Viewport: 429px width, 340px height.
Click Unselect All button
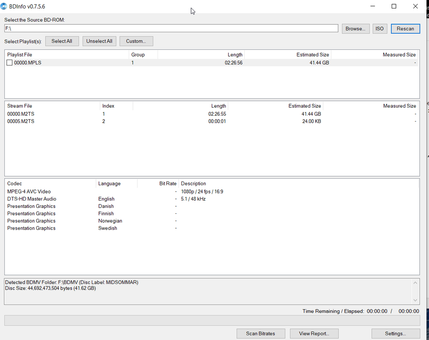coord(99,41)
